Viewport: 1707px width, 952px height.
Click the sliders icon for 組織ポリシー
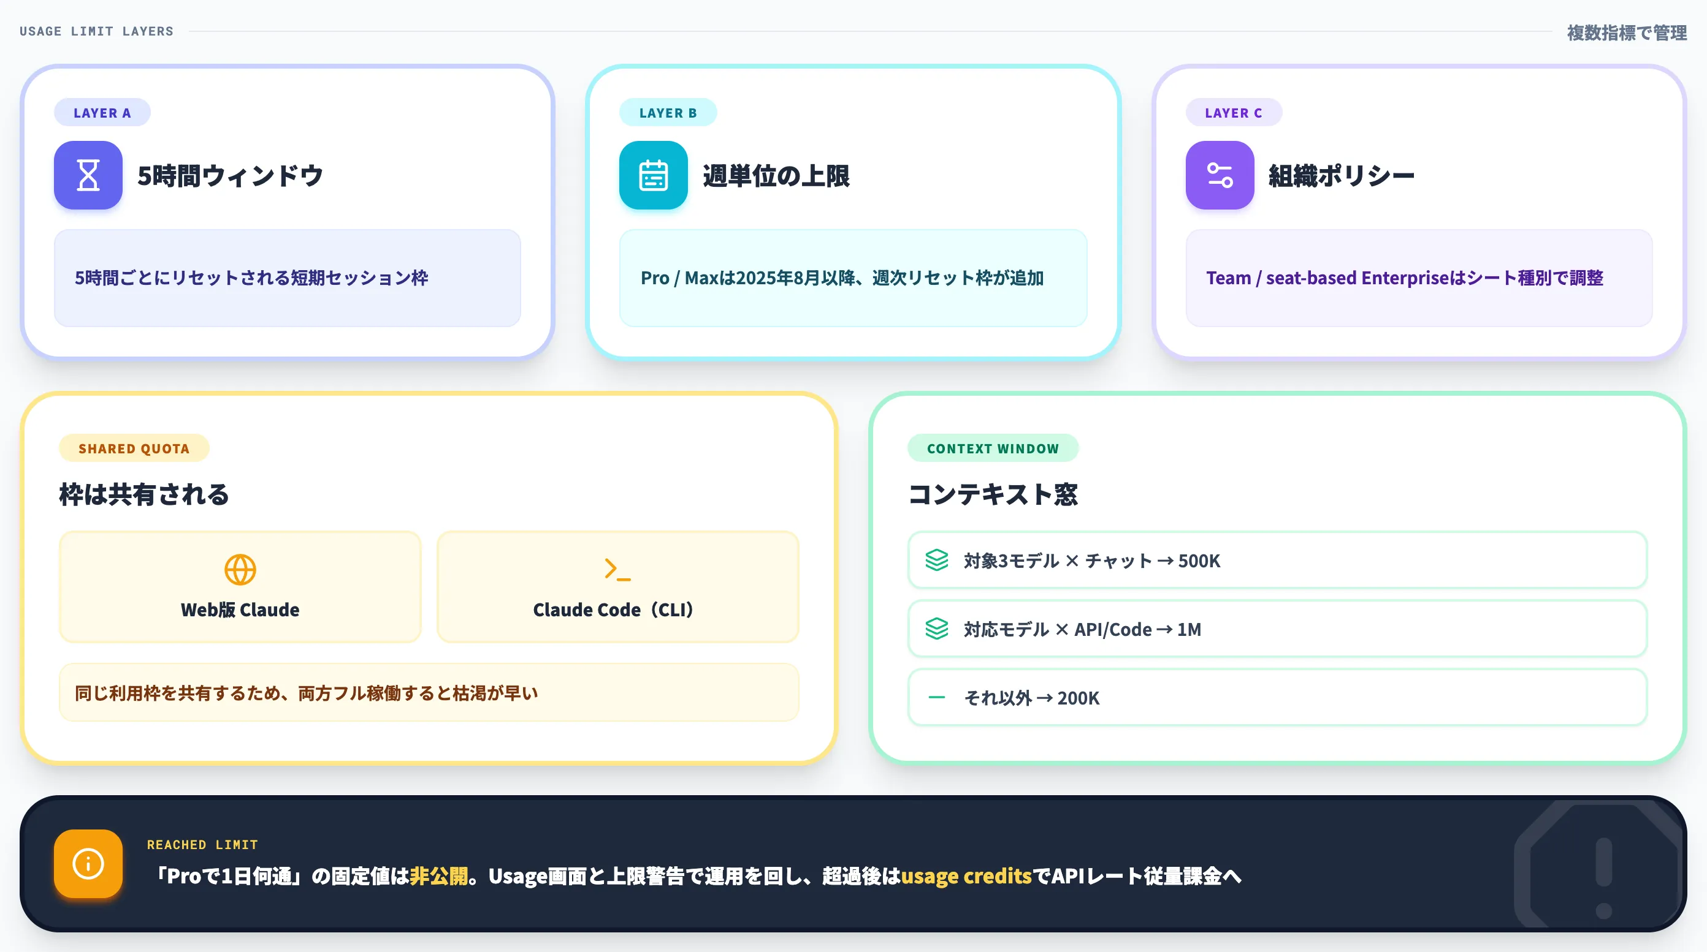coord(1220,175)
